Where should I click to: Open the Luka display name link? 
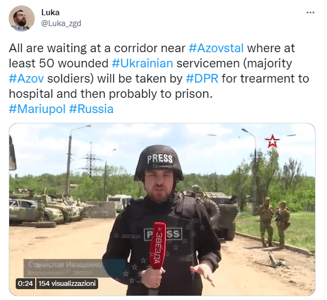tap(50, 12)
